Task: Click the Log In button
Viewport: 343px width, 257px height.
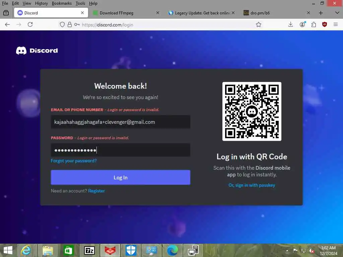Action: tap(121, 177)
